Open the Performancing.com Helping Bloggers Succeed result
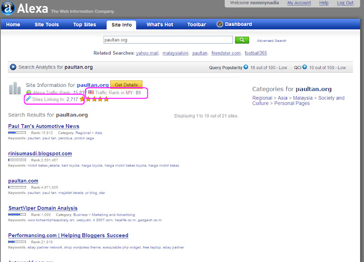Image resolution: width=364 pixels, height=262 pixels. (x=68, y=235)
